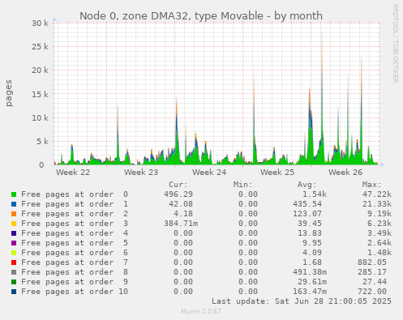The image size is (403, 320).
Task: Click the 'Cur:' column header
Action: [178, 185]
